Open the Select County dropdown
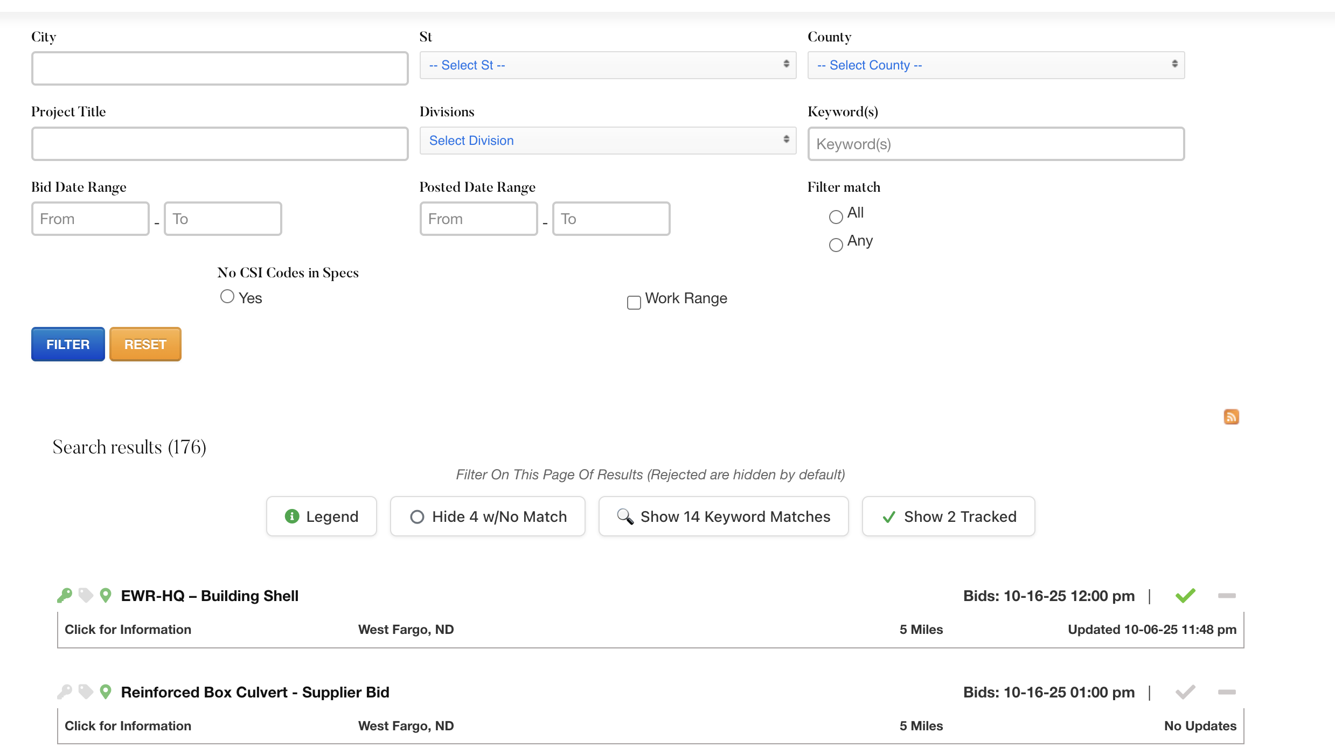This screenshot has width=1335, height=754. tap(996, 65)
